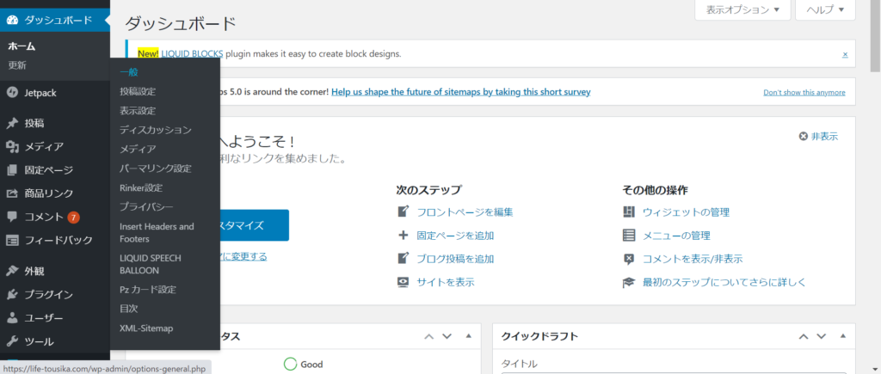881x374 pixels.
Task: Click the ウィジェットの管理 link
Action: coord(686,212)
